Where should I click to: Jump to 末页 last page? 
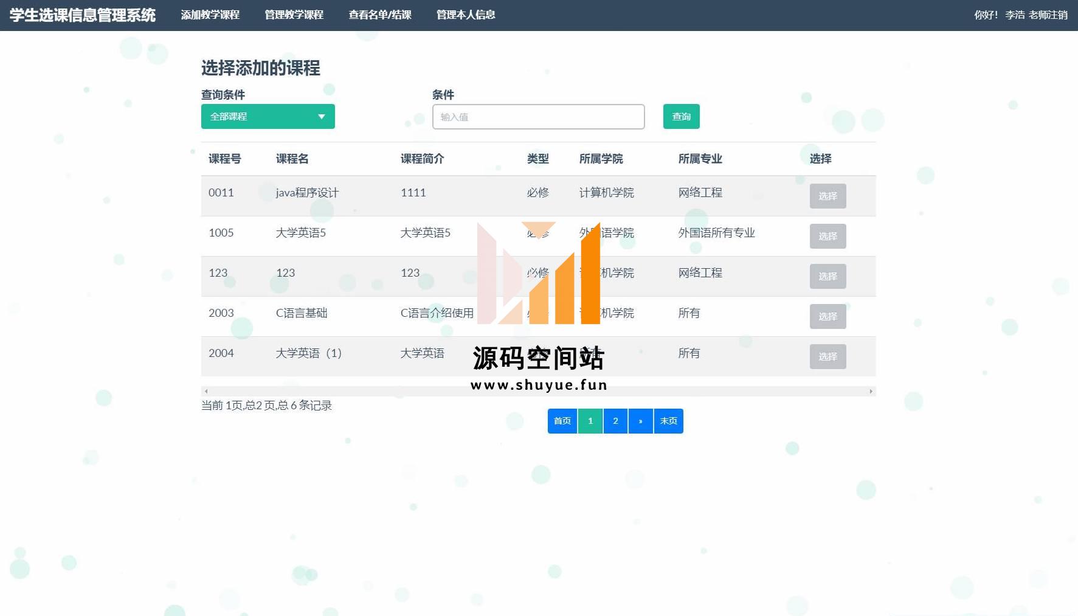[x=668, y=421]
